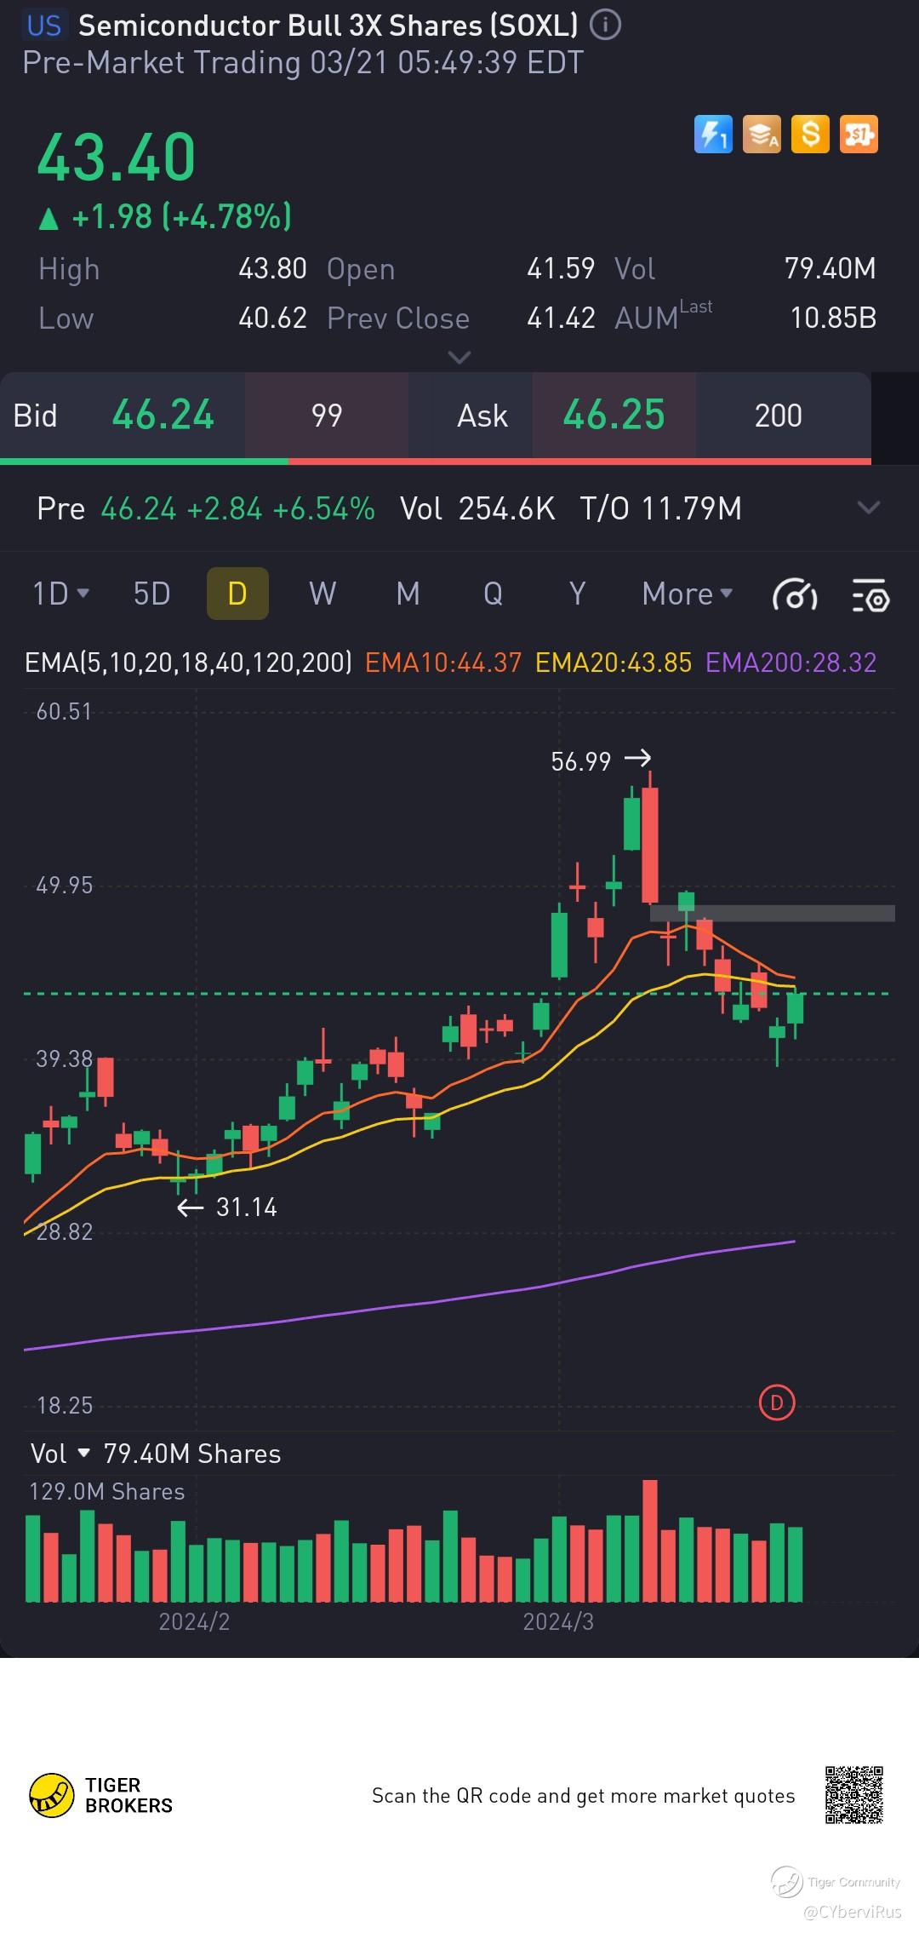Tap the pre-market price 46.24 +2.84 +6.54%
This screenshot has width=919, height=1933.
(237, 508)
